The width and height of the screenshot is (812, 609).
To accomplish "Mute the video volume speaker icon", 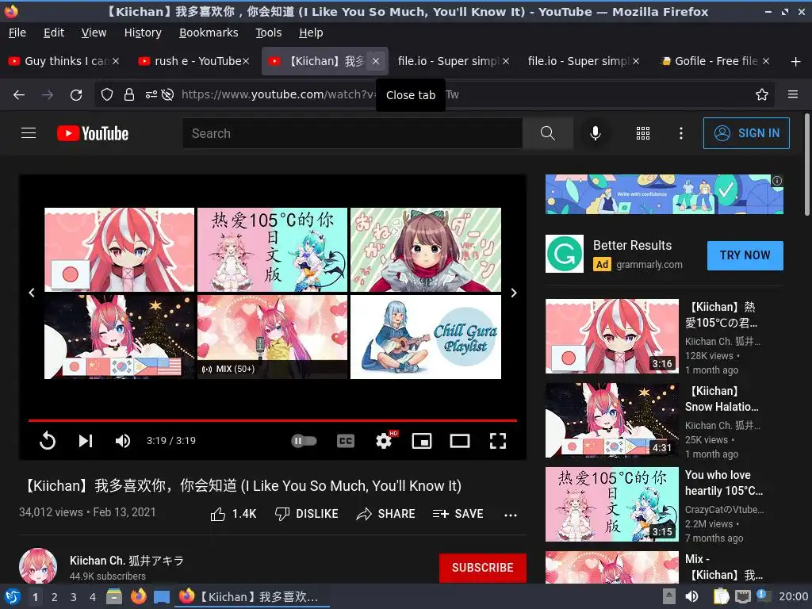I will point(123,441).
